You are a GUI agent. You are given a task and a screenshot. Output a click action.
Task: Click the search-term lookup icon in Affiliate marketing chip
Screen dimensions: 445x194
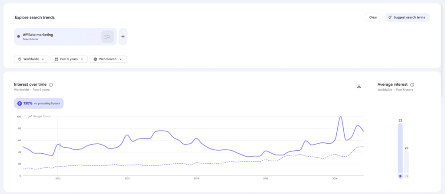(x=108, y=37)
